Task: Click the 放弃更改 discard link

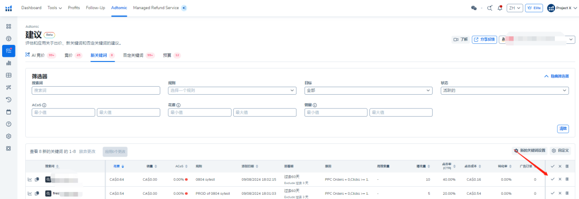Action: [87, 151]
